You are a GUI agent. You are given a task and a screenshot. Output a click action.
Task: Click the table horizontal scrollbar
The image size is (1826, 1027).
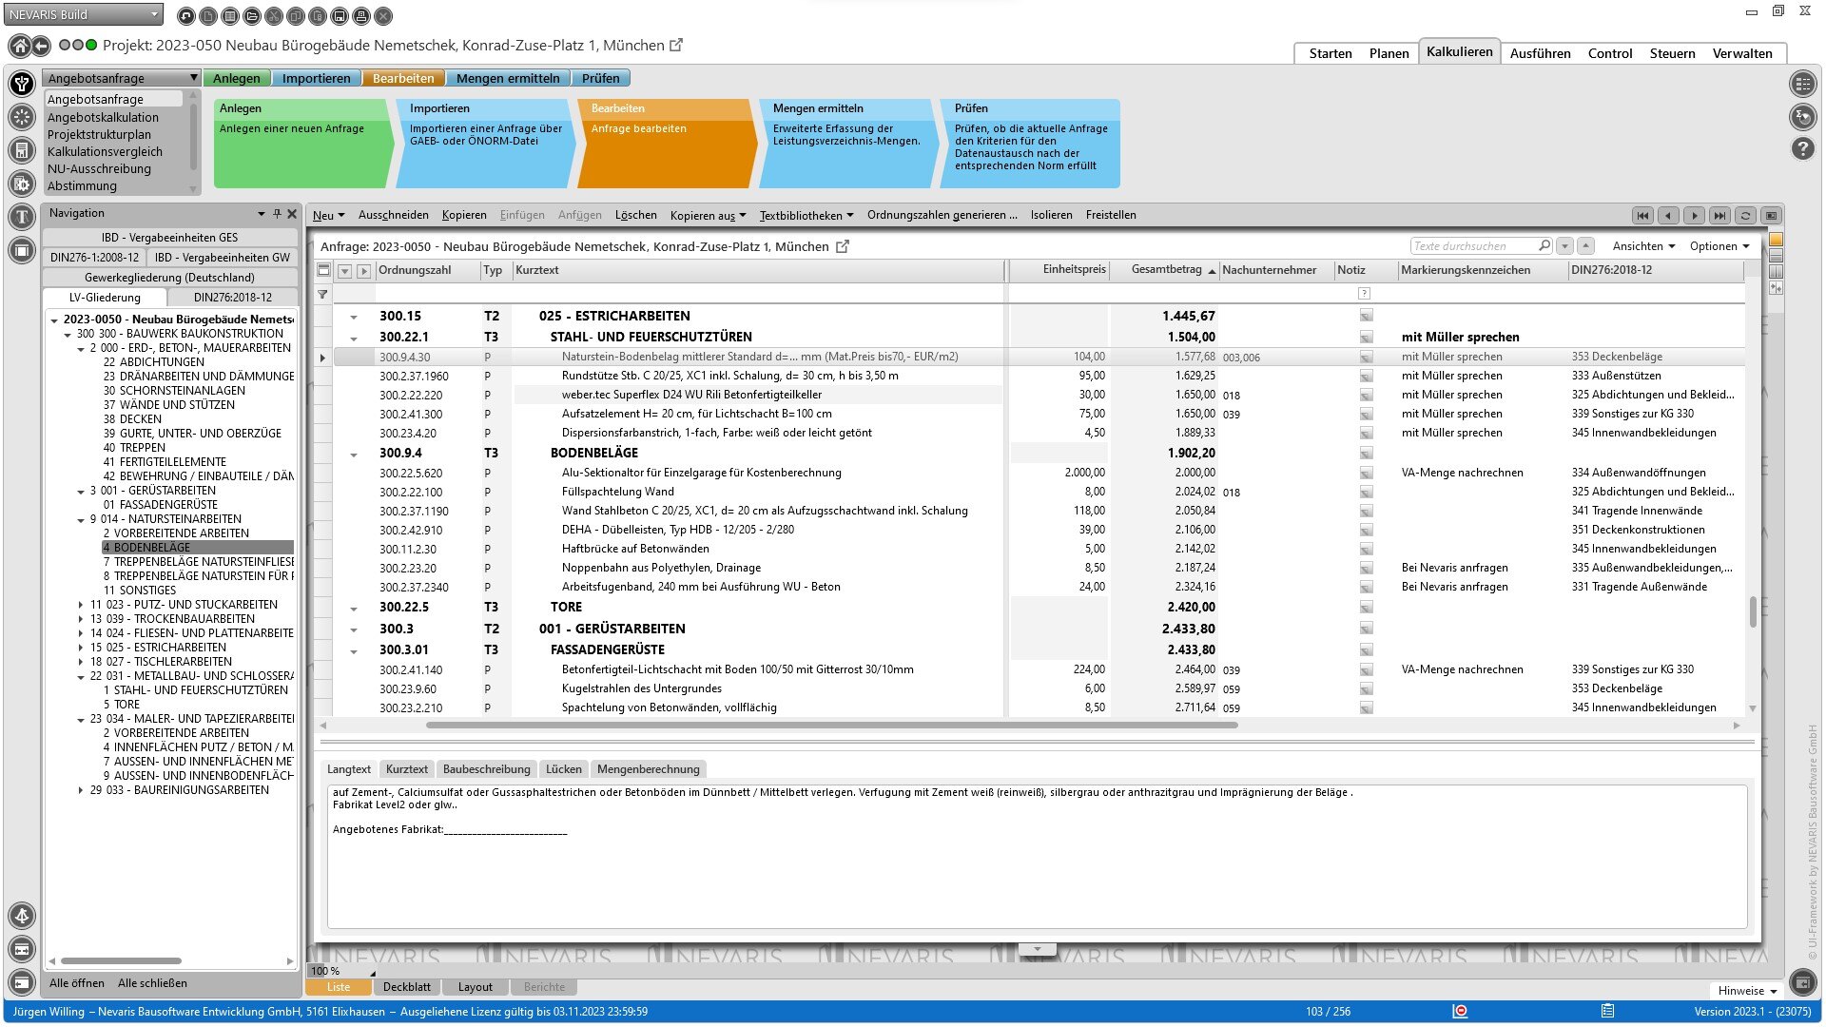832,726
